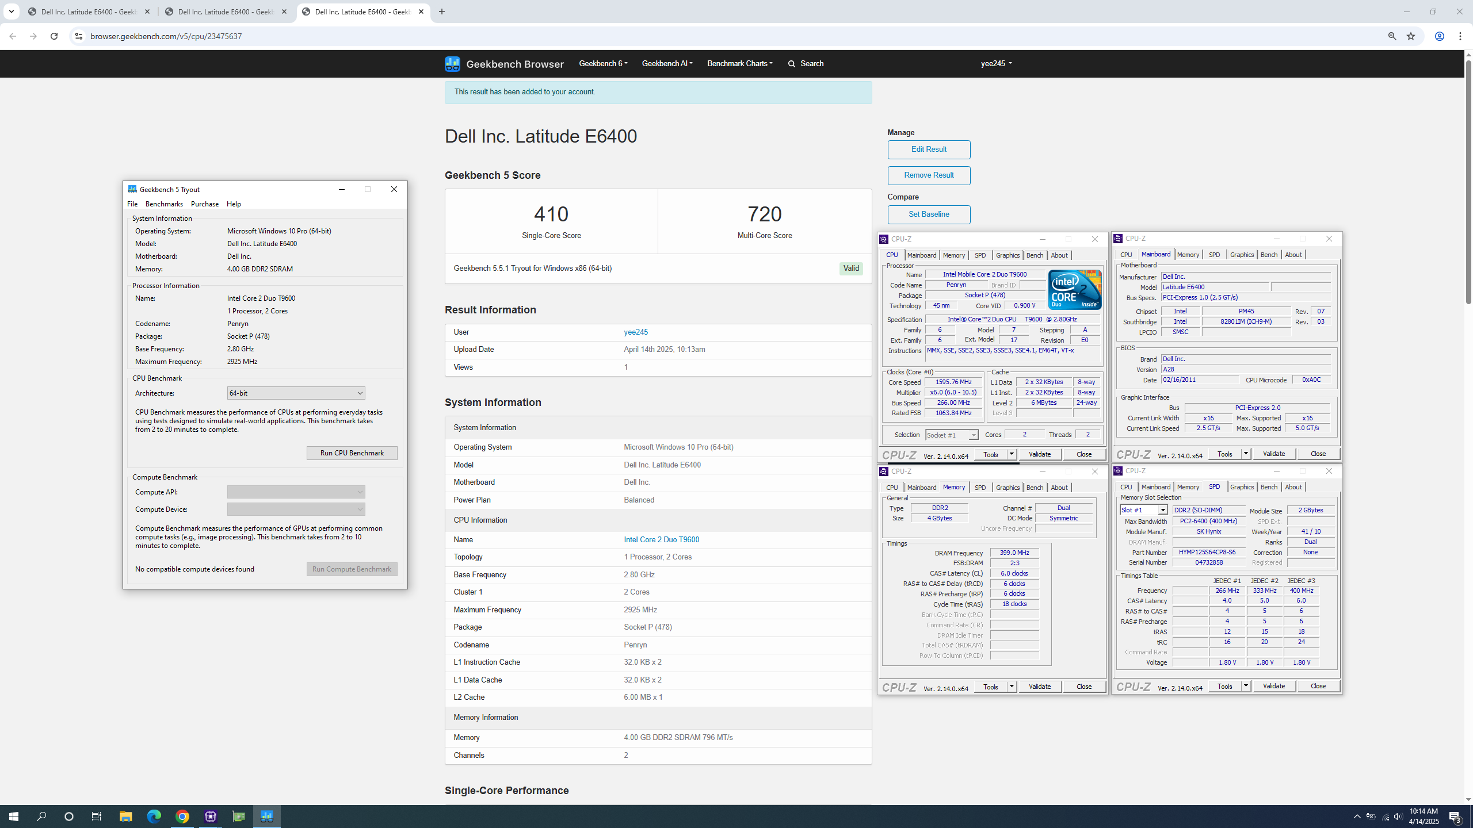Open new tab with plus icon
Viewport: 1473px width, 828px height.
point(442,11)
